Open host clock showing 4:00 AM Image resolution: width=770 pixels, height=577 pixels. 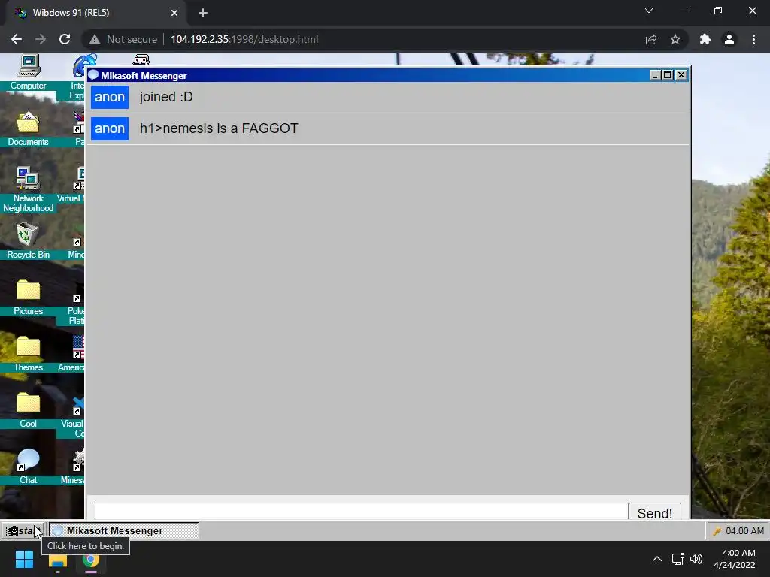coord(735,559)
